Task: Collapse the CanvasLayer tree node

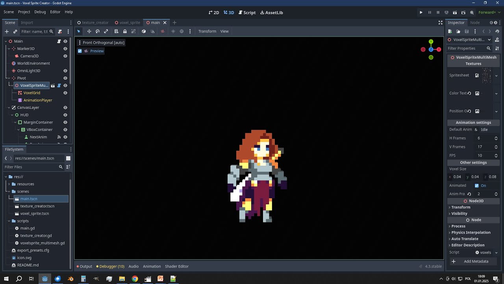Action: tap(9, 107)
